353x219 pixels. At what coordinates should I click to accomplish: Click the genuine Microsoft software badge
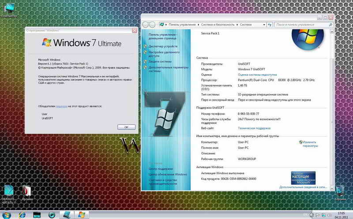click(303, 178)
